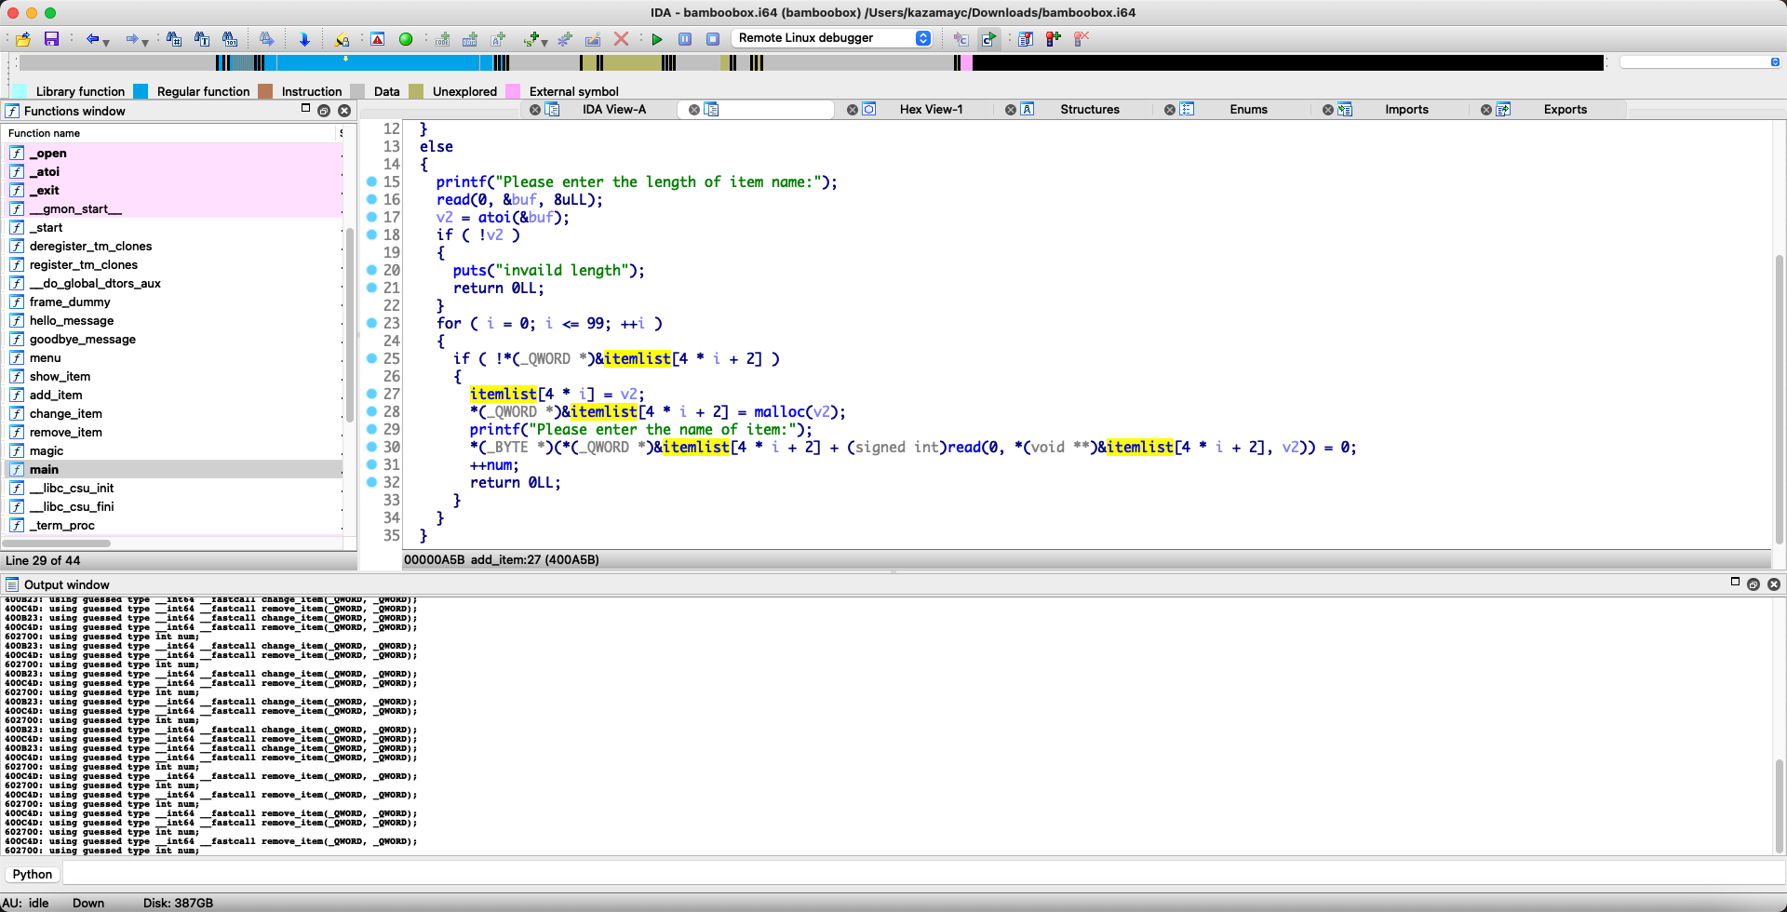Toggle breakpoint dot on line 27
The height and width of the screenshot is (912, 1787).
371,394
